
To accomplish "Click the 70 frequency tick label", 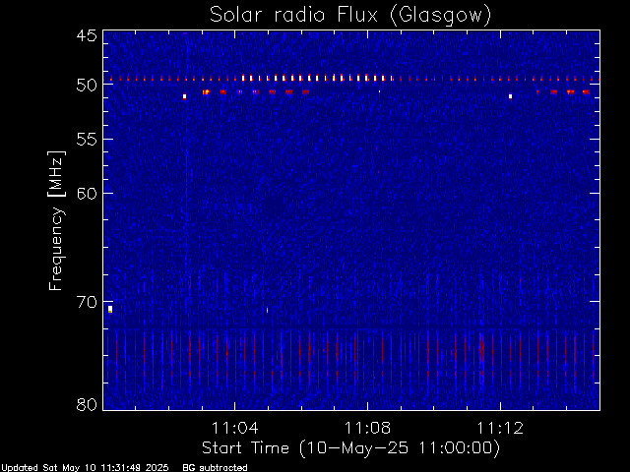I will 87,302.
